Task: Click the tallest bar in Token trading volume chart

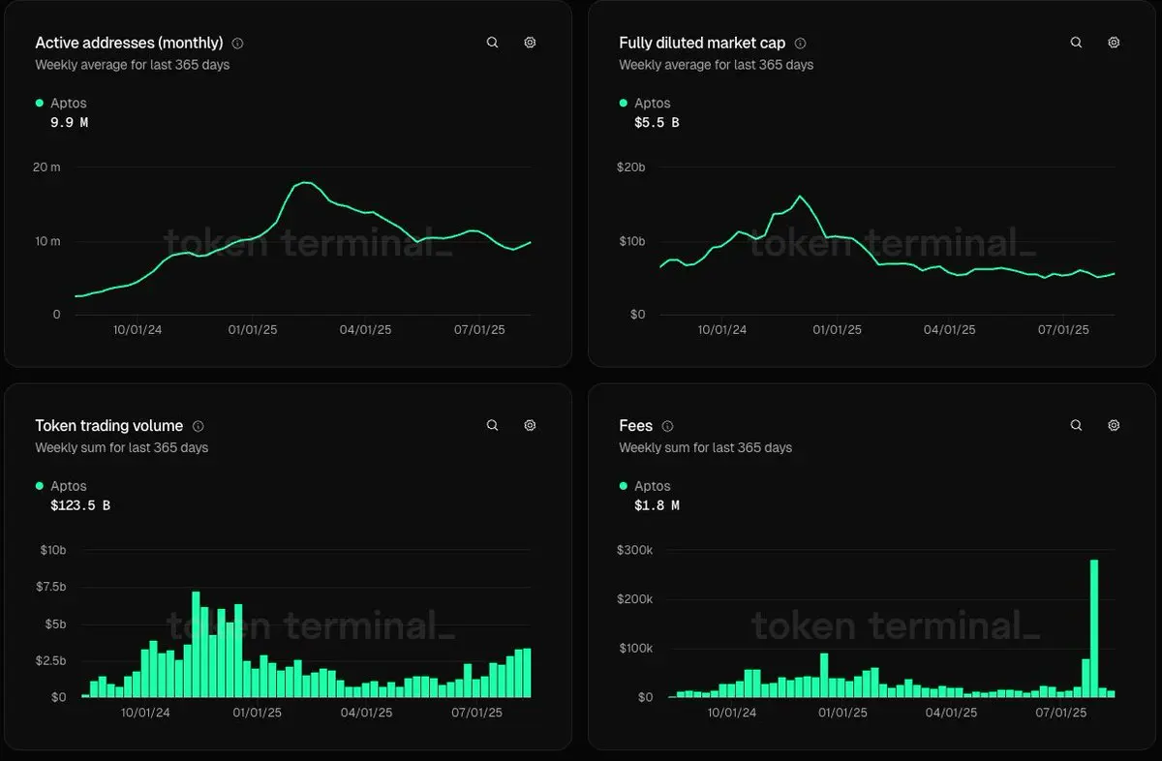Action: (x=196, y=644)
